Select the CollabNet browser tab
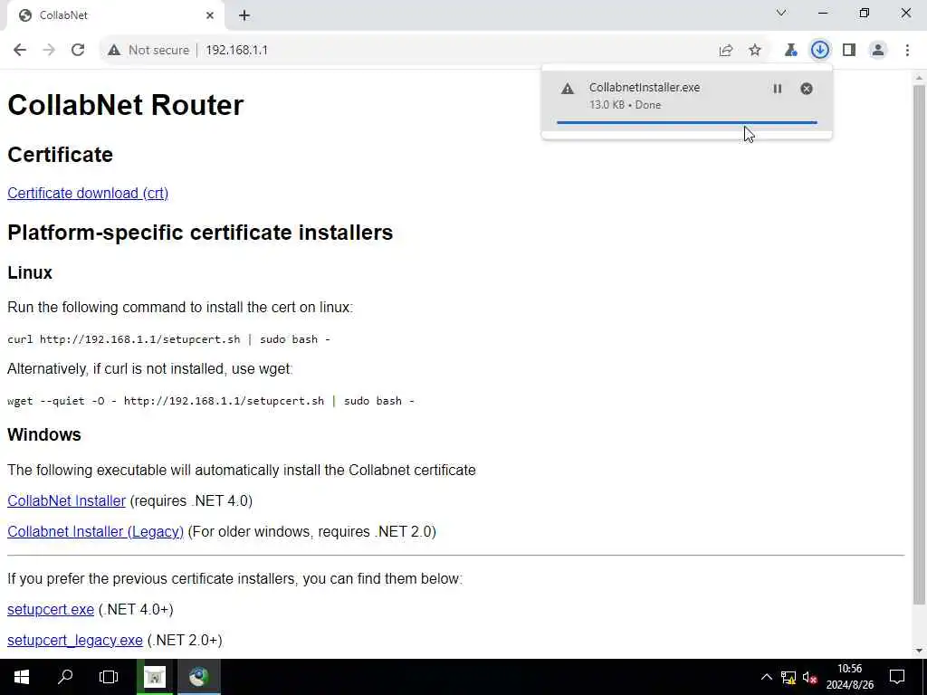This screenshot has height=695, width=927. click(115, 15)
